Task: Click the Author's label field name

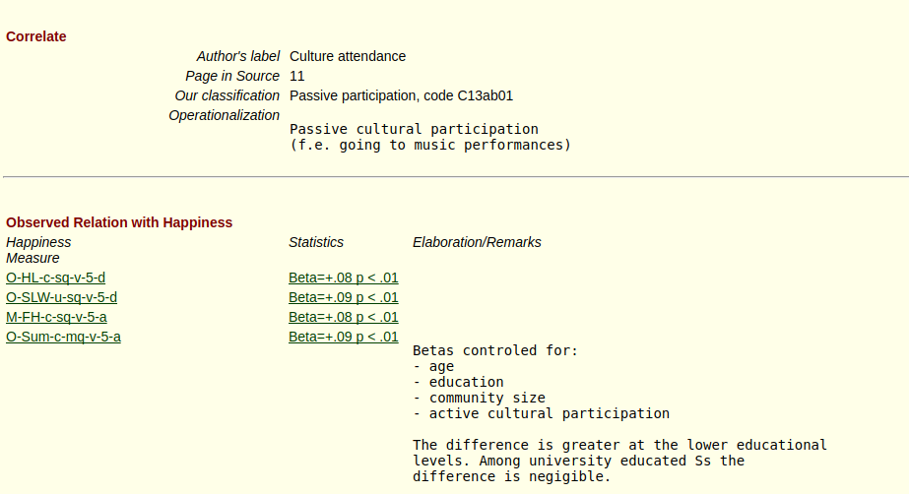Action: (237, 56)
